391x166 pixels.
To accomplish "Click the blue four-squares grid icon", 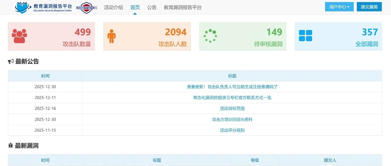I will click(305, 36).
